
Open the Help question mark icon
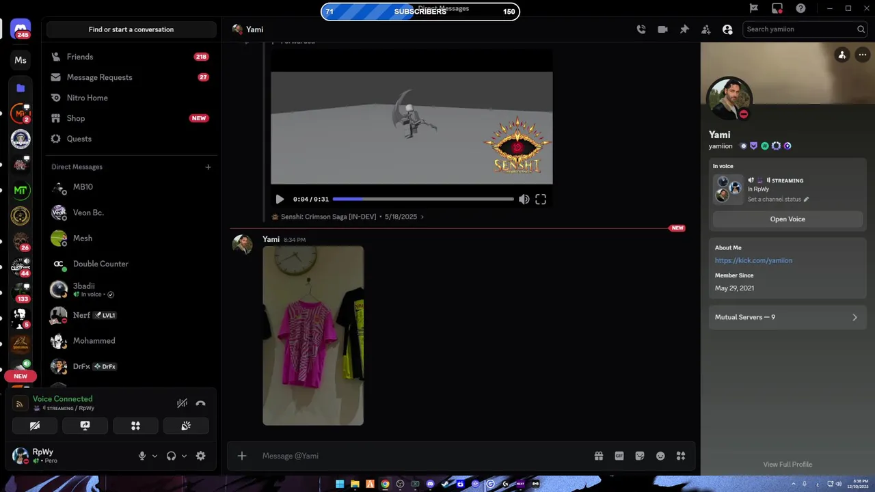click(800, 8)
